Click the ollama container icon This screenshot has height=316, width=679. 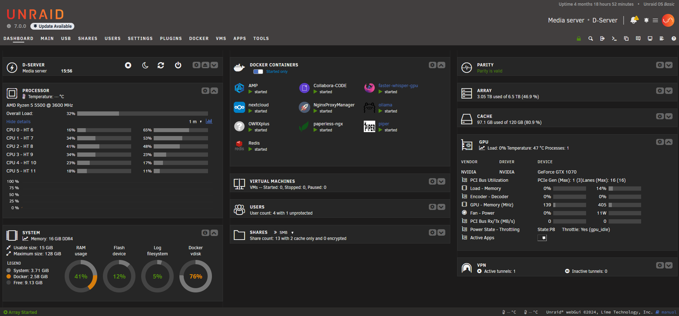point(369,107)
